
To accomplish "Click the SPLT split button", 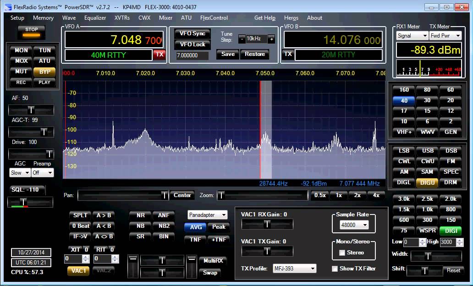I will click(x=80, y=215).
